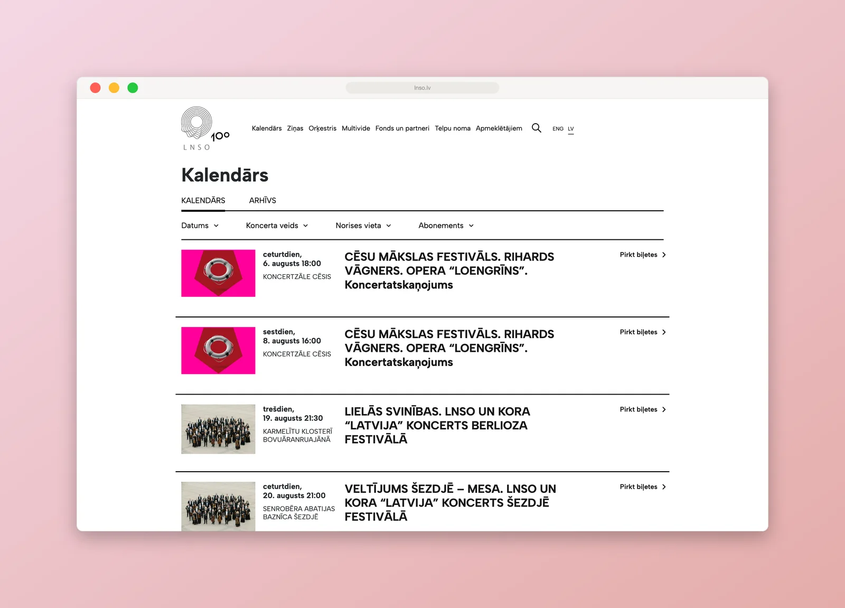Viewport: 845px width, 608px height.
Task: Click the green maximize window dot
Action: [133, 88]
